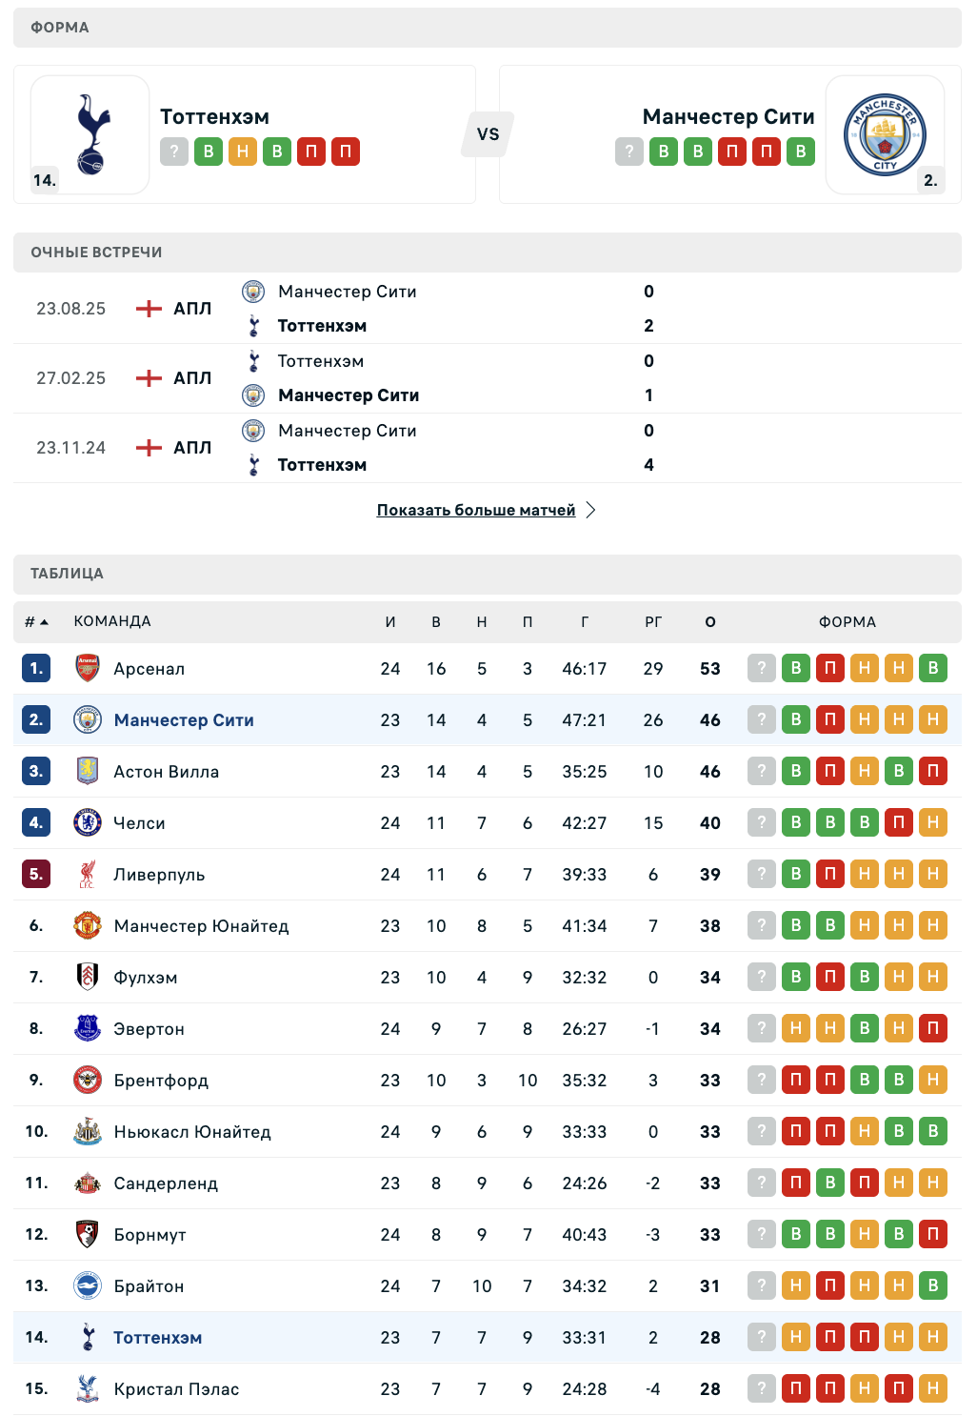Viewport: 977px width, 1416px height.
Task: Open the Манчестер Сити team link in table
Action: click(x=184, y=720)
